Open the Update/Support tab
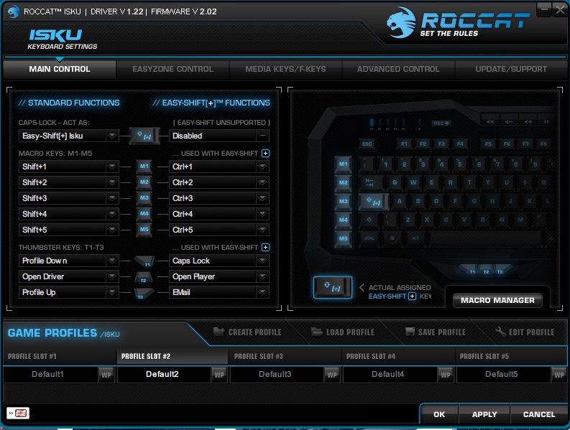This screenshot has height=430, width=570. (511, 69)
